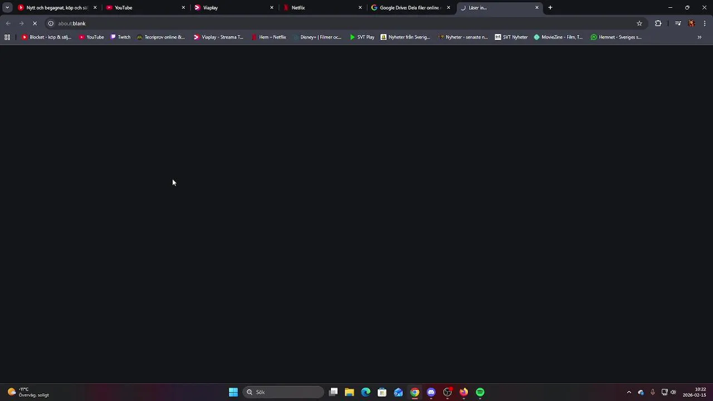Viewport: 713px width, 401px height.
Task: Open Firefox from the taskbar
Action: point(463,392)
